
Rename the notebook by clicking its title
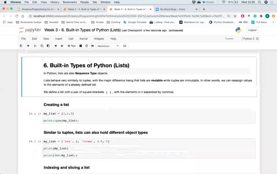[x=82, y=30]
